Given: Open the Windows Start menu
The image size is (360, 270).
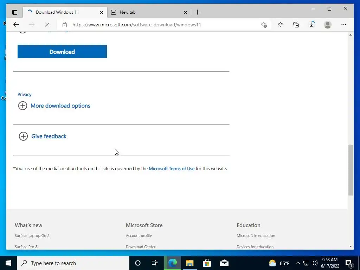Looking at the screenshot, I should tap(8, 263).
